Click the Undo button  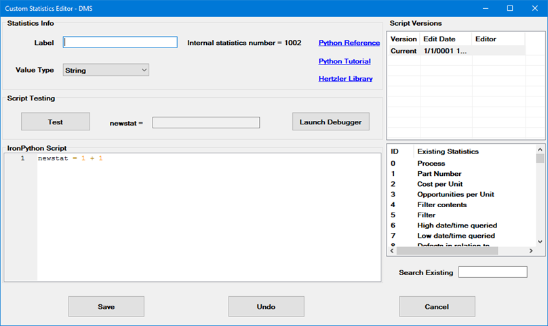coord(266,306)
